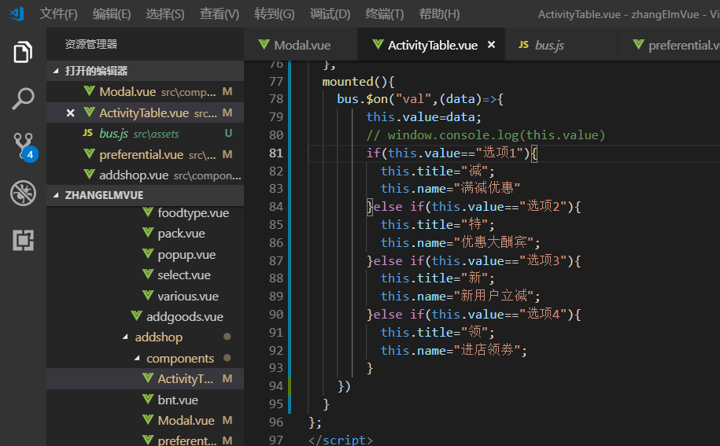Image resolution: width=720 pixels, height=446 pixels.
Task: Select ActivityTable.vue editor tab
Action: (x=430, y=45)
